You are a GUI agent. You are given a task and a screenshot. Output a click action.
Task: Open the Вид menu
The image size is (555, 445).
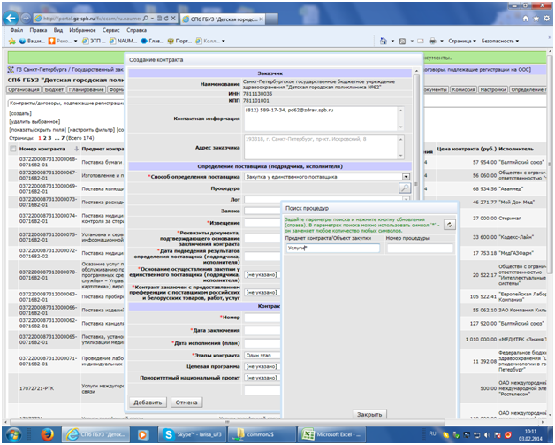pos(58,30)
